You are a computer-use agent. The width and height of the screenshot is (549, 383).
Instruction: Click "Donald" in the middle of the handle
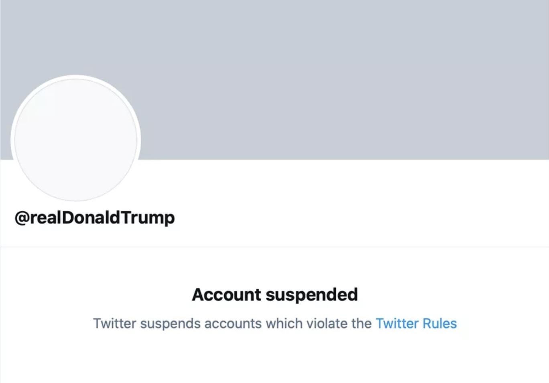[x=91, y=217]
